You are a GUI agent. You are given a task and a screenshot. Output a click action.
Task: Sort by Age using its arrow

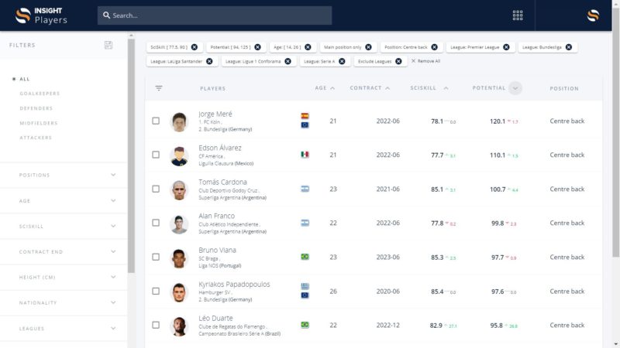(x=332, y=88)
